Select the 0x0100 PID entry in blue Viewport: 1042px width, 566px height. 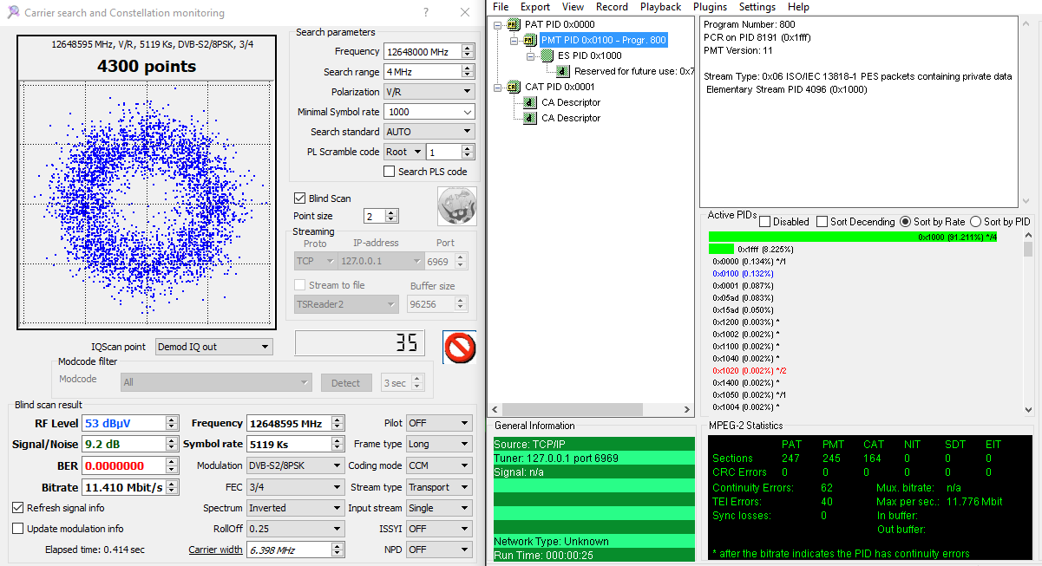743,273
